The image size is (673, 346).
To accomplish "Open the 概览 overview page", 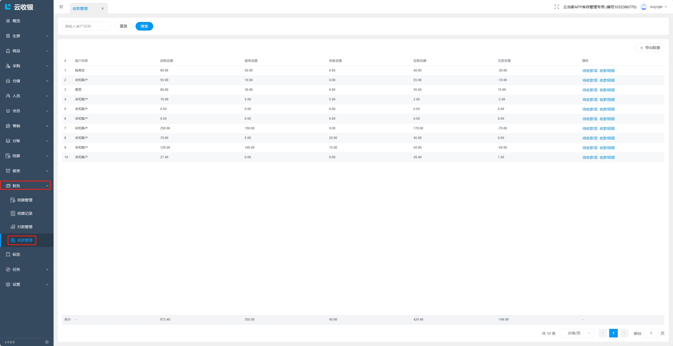I will [16, 21].
